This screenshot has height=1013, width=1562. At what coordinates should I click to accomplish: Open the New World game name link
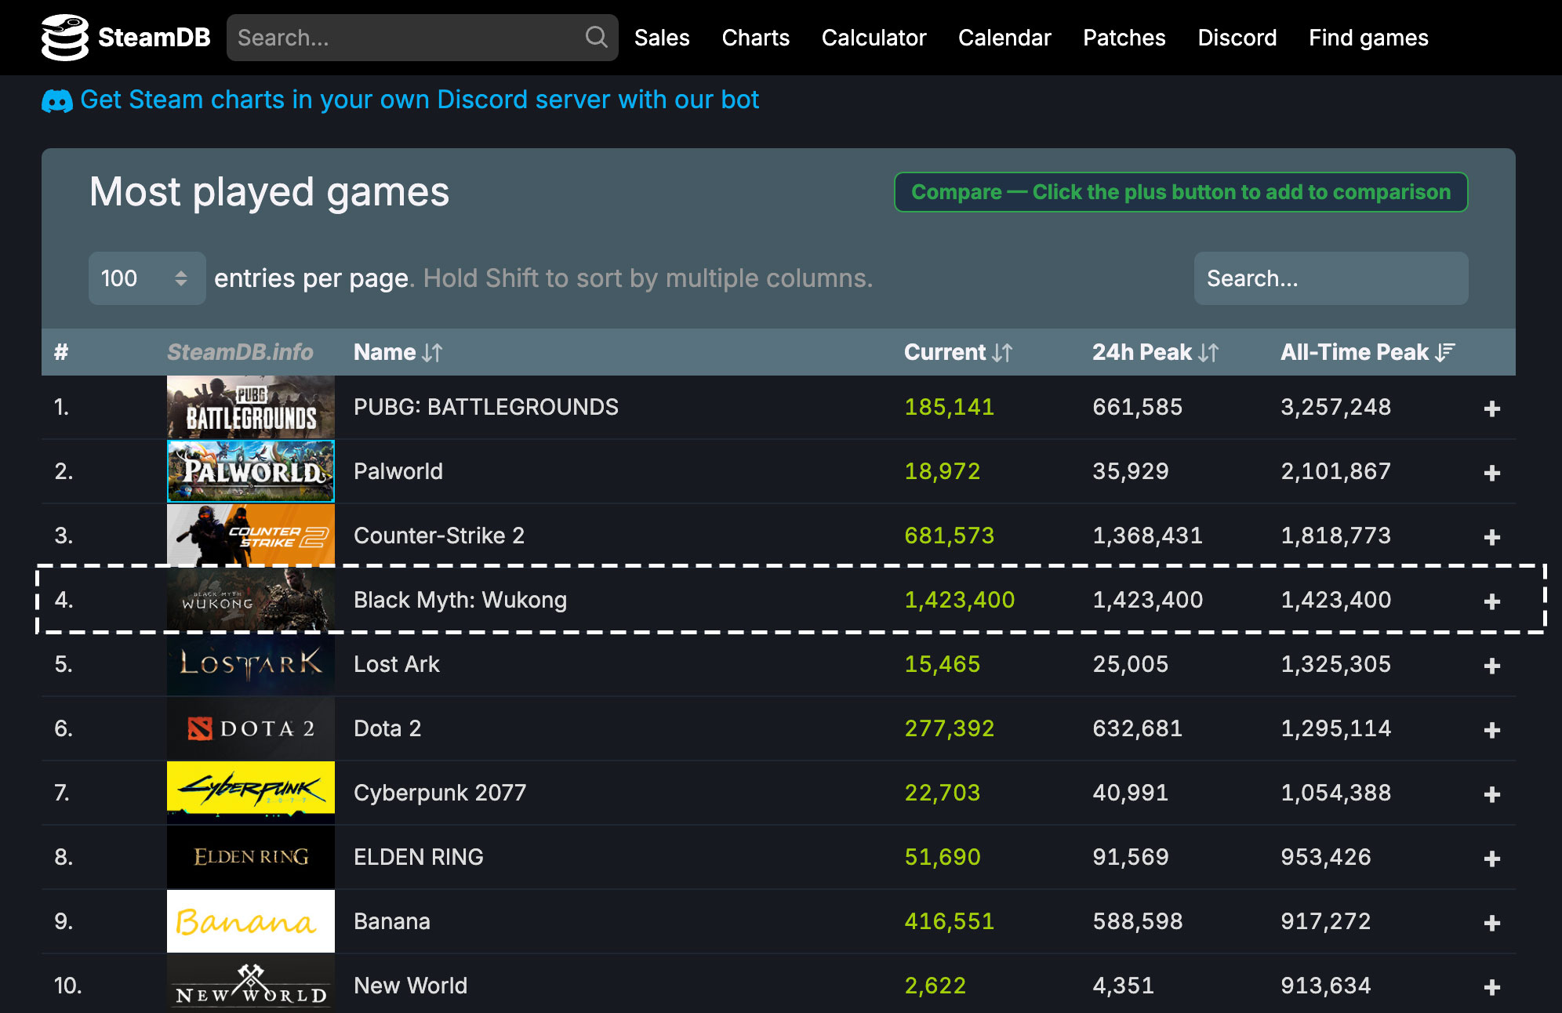[x=411, y=986]
